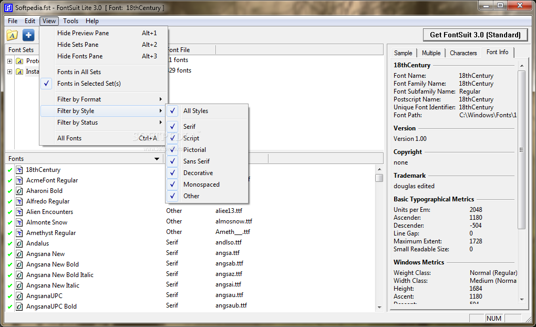Open the File menu
Viewport: 536px width, 327px height.
[x=13, y=21]
